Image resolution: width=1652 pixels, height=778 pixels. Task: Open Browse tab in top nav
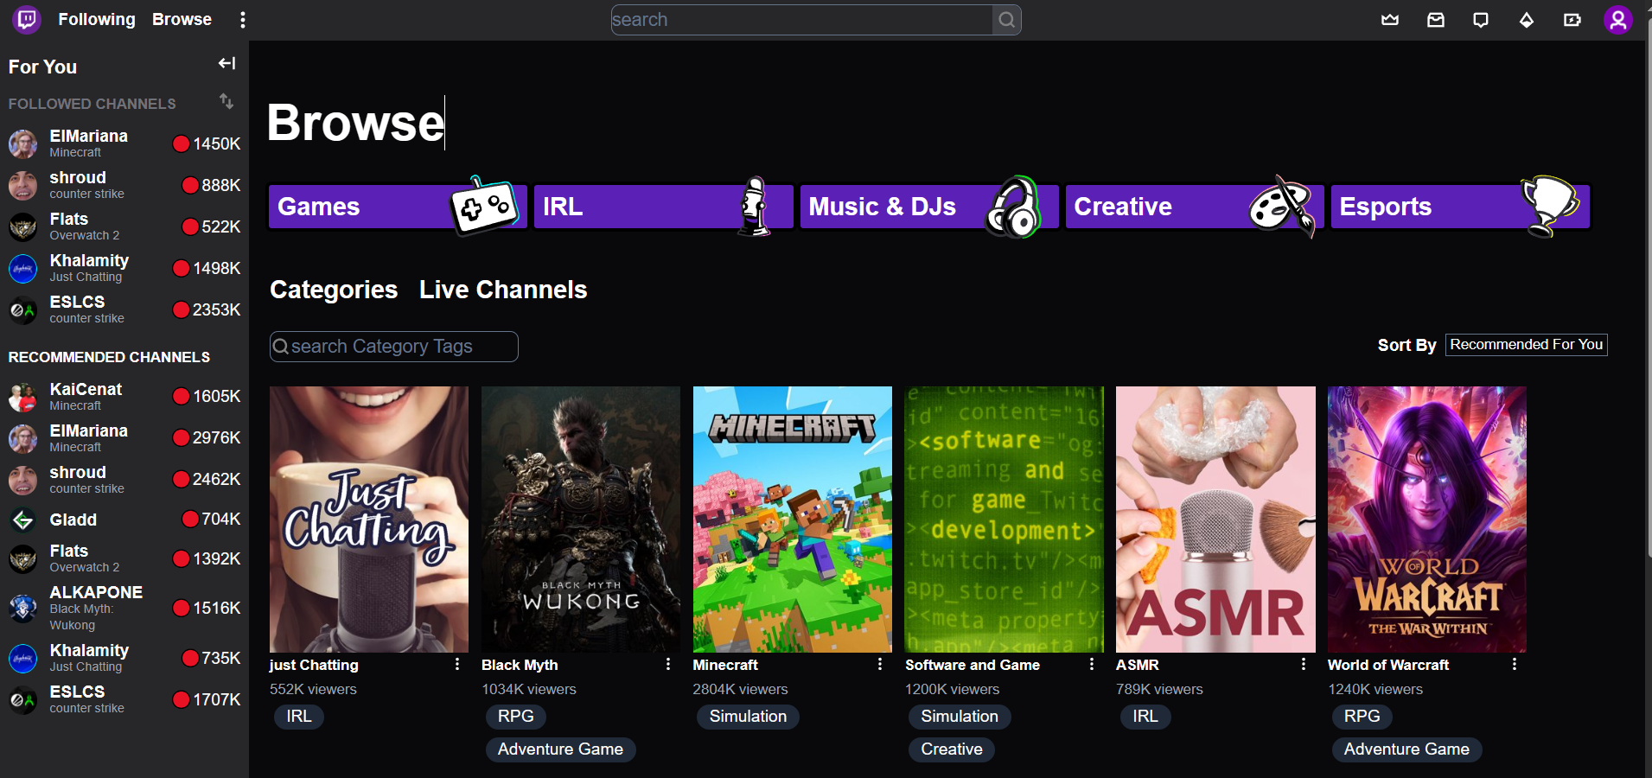tap(182, 19)
